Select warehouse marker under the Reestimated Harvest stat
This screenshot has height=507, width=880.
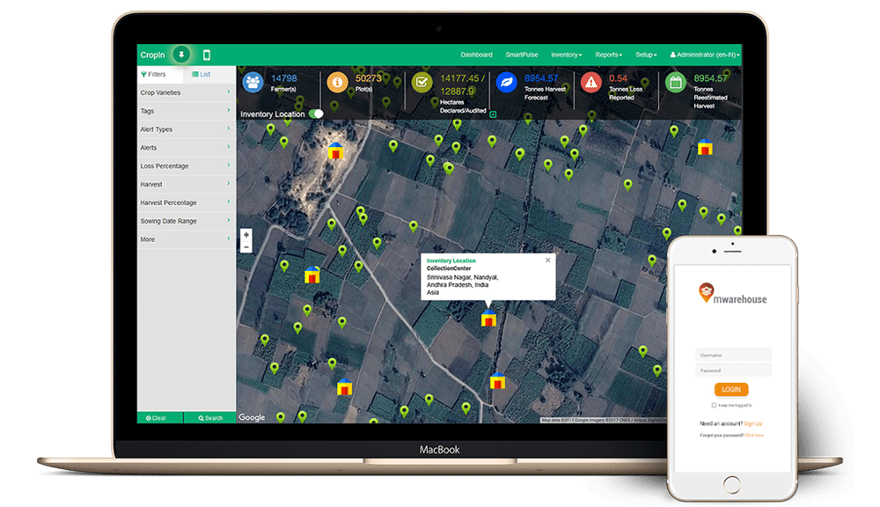click(x=705, y=147)
